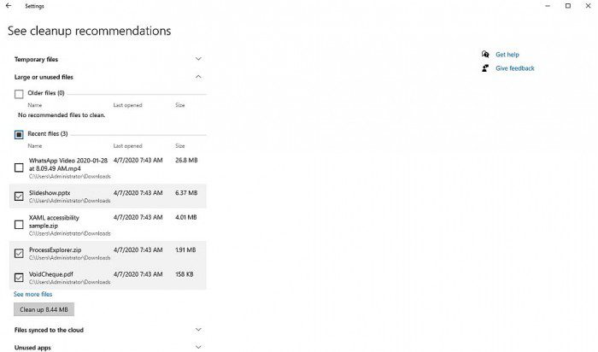Uncheck the Slideshow.pptx checkbox
The width and height of the screenshot is (598, 352).
pyautogui.click(x=19, y=197)
